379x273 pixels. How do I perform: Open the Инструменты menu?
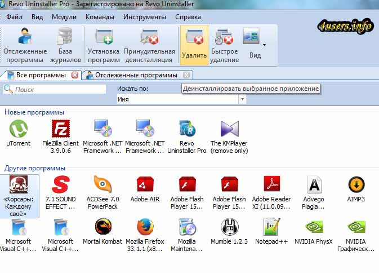point(145,17)
